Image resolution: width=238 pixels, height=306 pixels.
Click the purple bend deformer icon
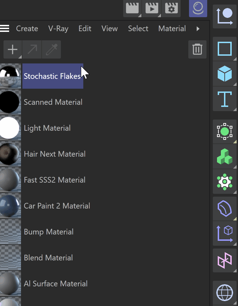pos(225,209)
